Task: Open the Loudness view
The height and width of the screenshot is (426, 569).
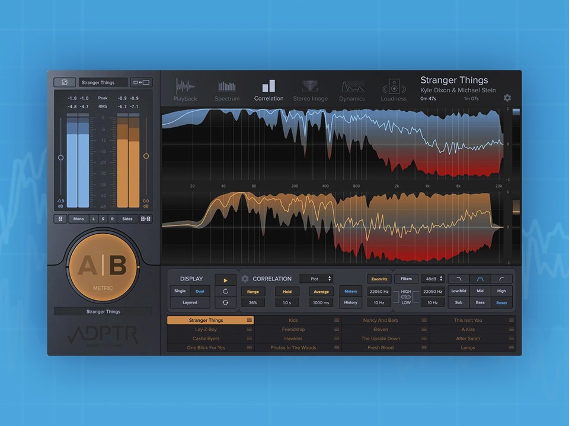Action: (x=394, y=90)
